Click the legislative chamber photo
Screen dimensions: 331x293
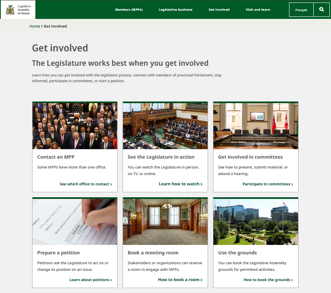(165, 126)
